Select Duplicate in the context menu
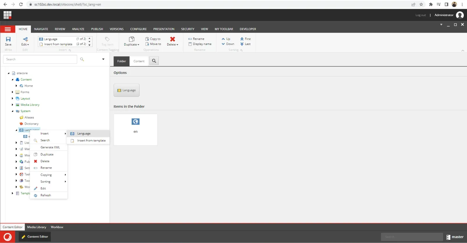This screenshot has width=467, height=243. click(49, 154)
